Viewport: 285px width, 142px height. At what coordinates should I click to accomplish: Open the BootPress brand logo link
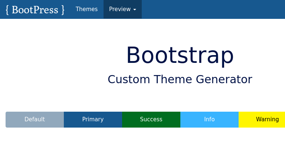35,10
